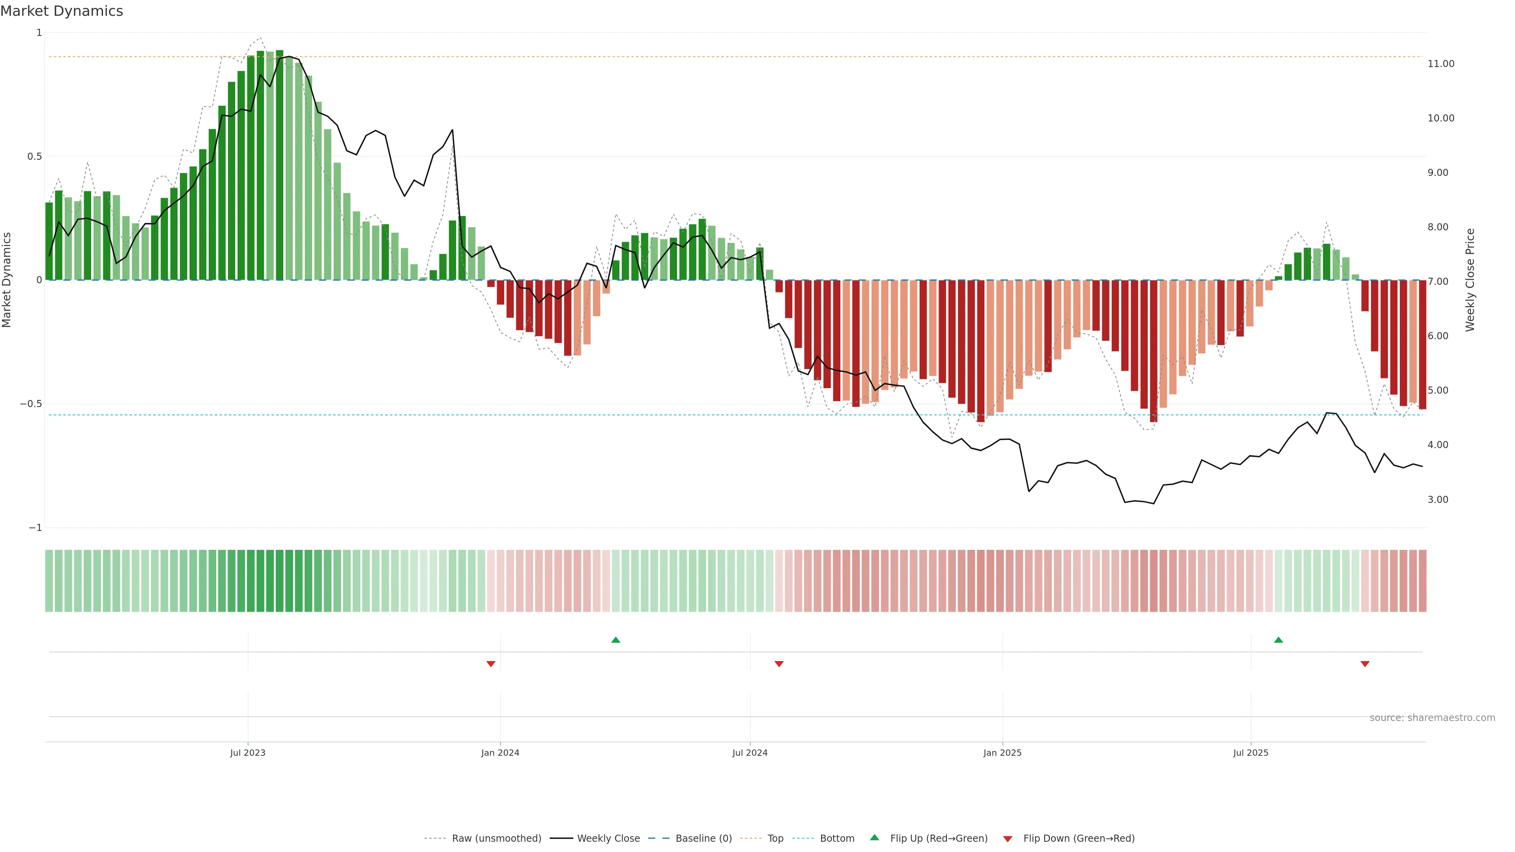This screenshot has height=852, width=1515.
Task: Click the green Flip Up legend triangle
Action: 875,837
